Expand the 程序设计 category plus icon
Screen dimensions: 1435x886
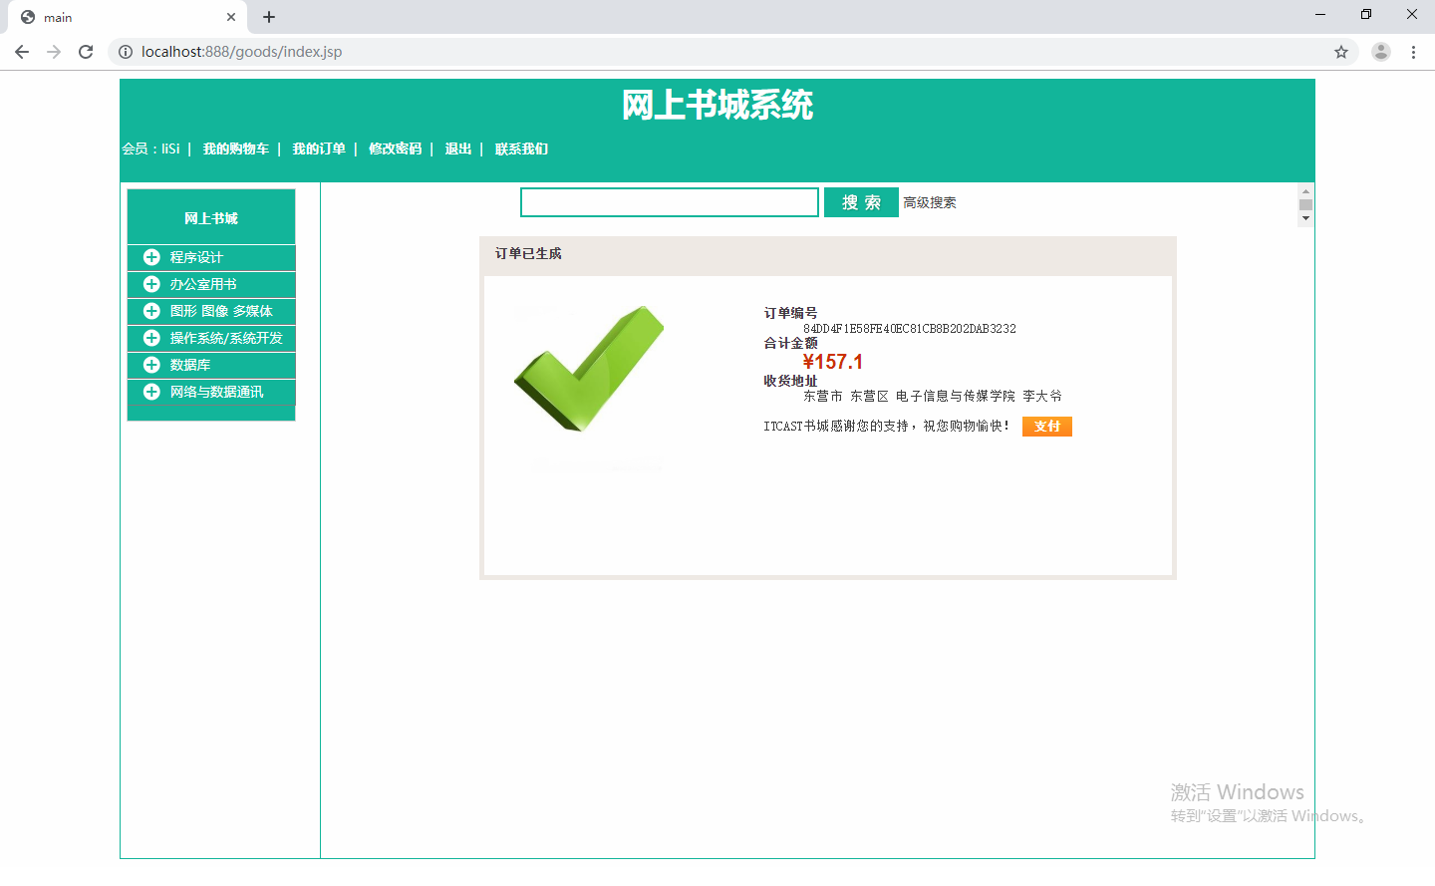(151, 257)
